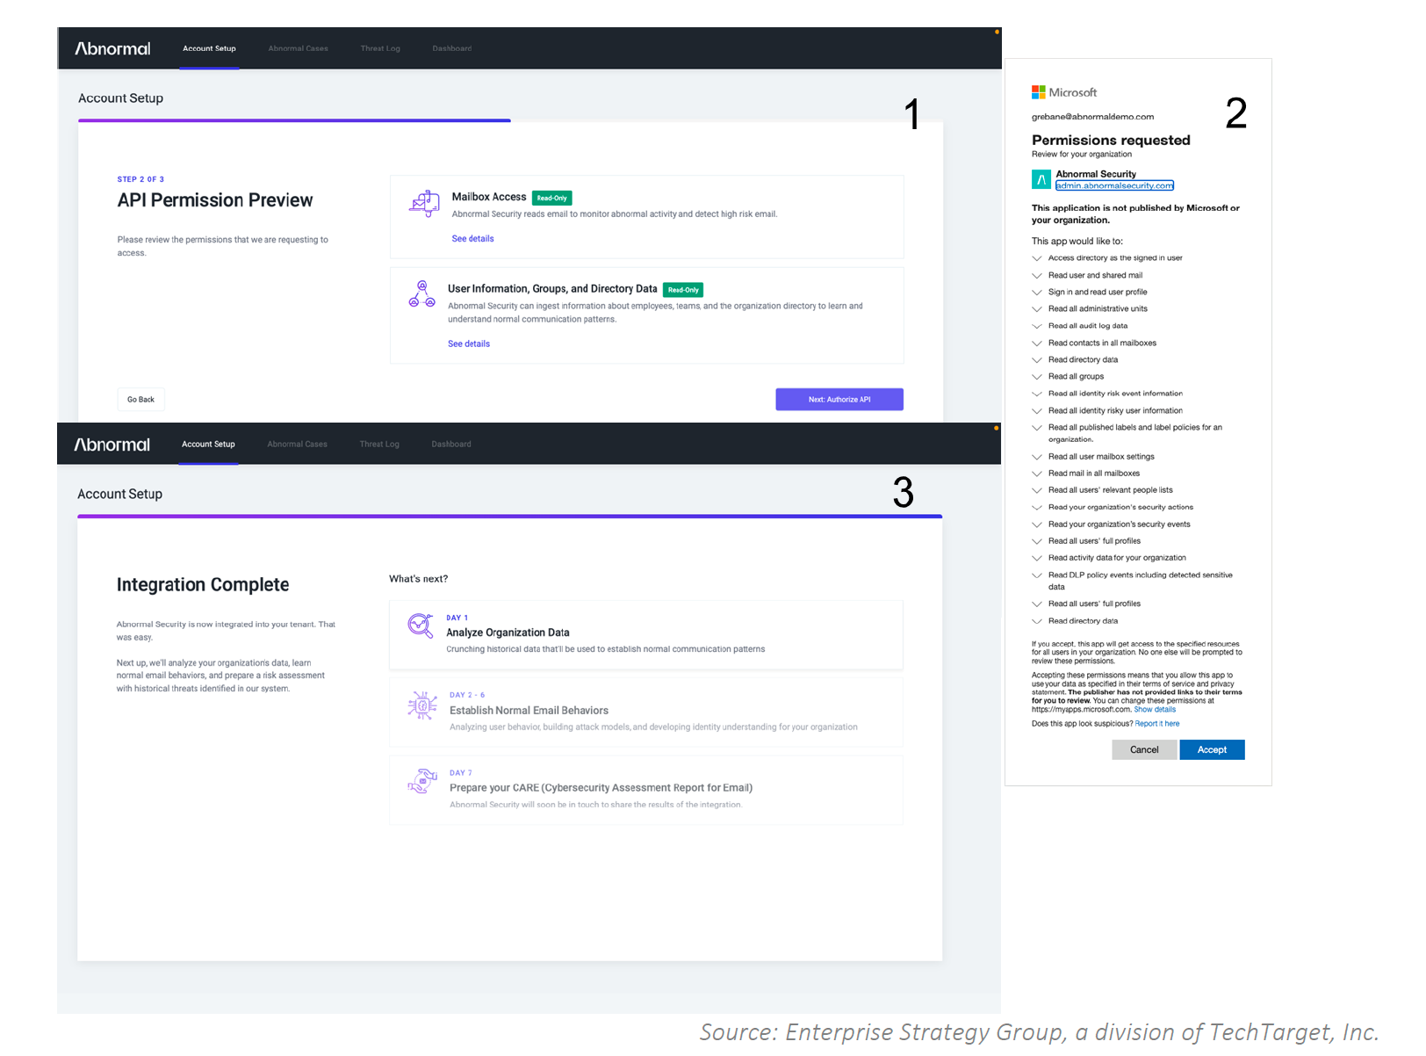Expand Access directory as the signed in user
The width and height of the screenshot is (1426, 1056).
click(x=1037, y=258)
